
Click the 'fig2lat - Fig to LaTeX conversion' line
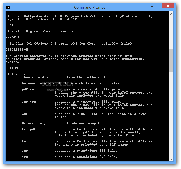click(x=39, y=31)
